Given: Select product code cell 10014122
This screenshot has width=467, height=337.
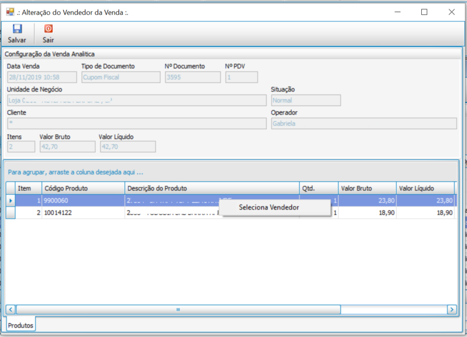Looking at the screenshot, I should [84, 213].
